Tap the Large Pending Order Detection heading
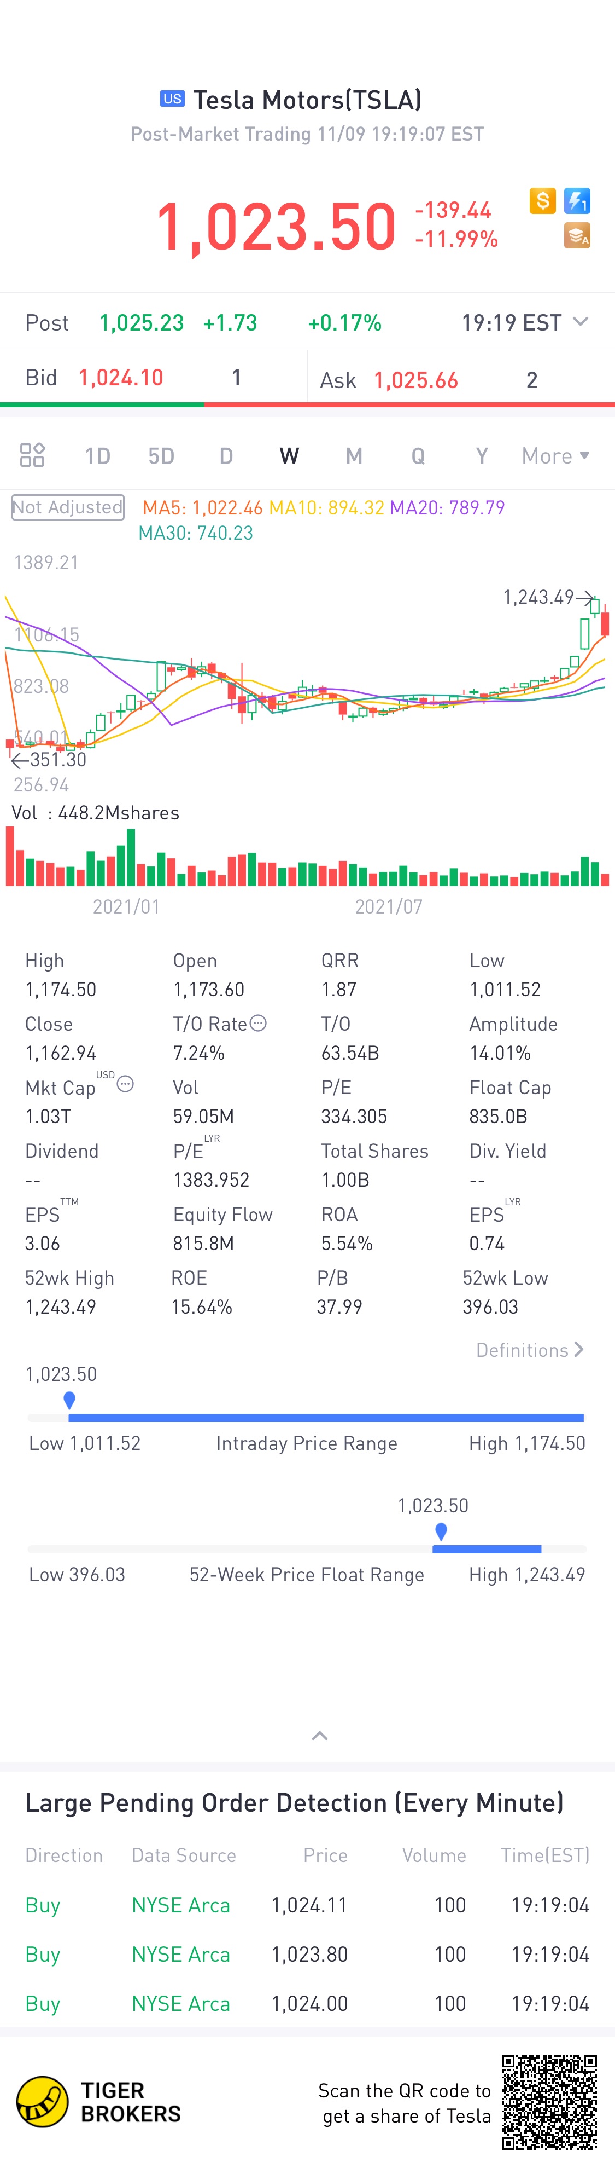Image resolution: width=615 pixels, height=2168 pixels. 294,1802
